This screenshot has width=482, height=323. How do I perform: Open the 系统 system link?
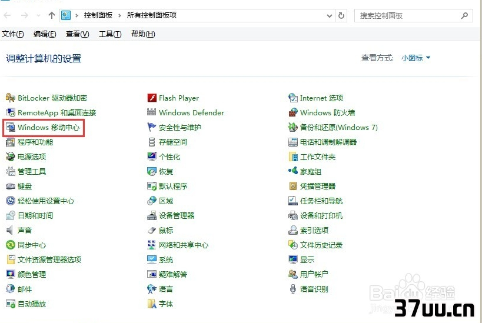[166, 259]
